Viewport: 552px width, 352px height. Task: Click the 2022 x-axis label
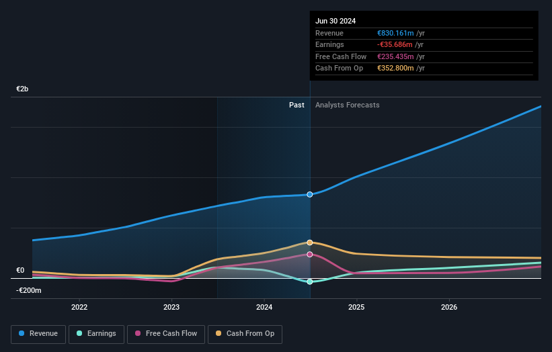pyautogui.click(x=79, y=307)
